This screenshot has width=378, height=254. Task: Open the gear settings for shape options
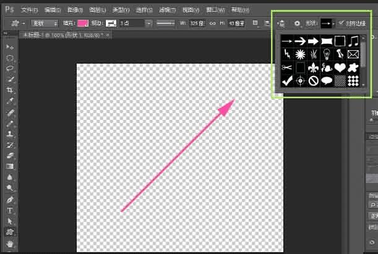coord(297,23)
